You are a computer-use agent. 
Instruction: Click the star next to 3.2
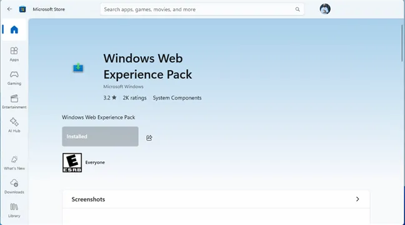(114, 97)
